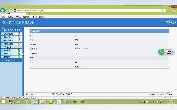This screenshot has height=110, width=177.
Task: Open the Java application taskbar icon
Action: pos(59,102)
